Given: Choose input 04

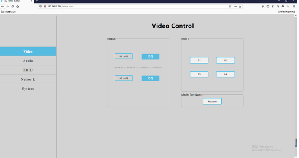Looking at the screenshot, I should 225,74.
